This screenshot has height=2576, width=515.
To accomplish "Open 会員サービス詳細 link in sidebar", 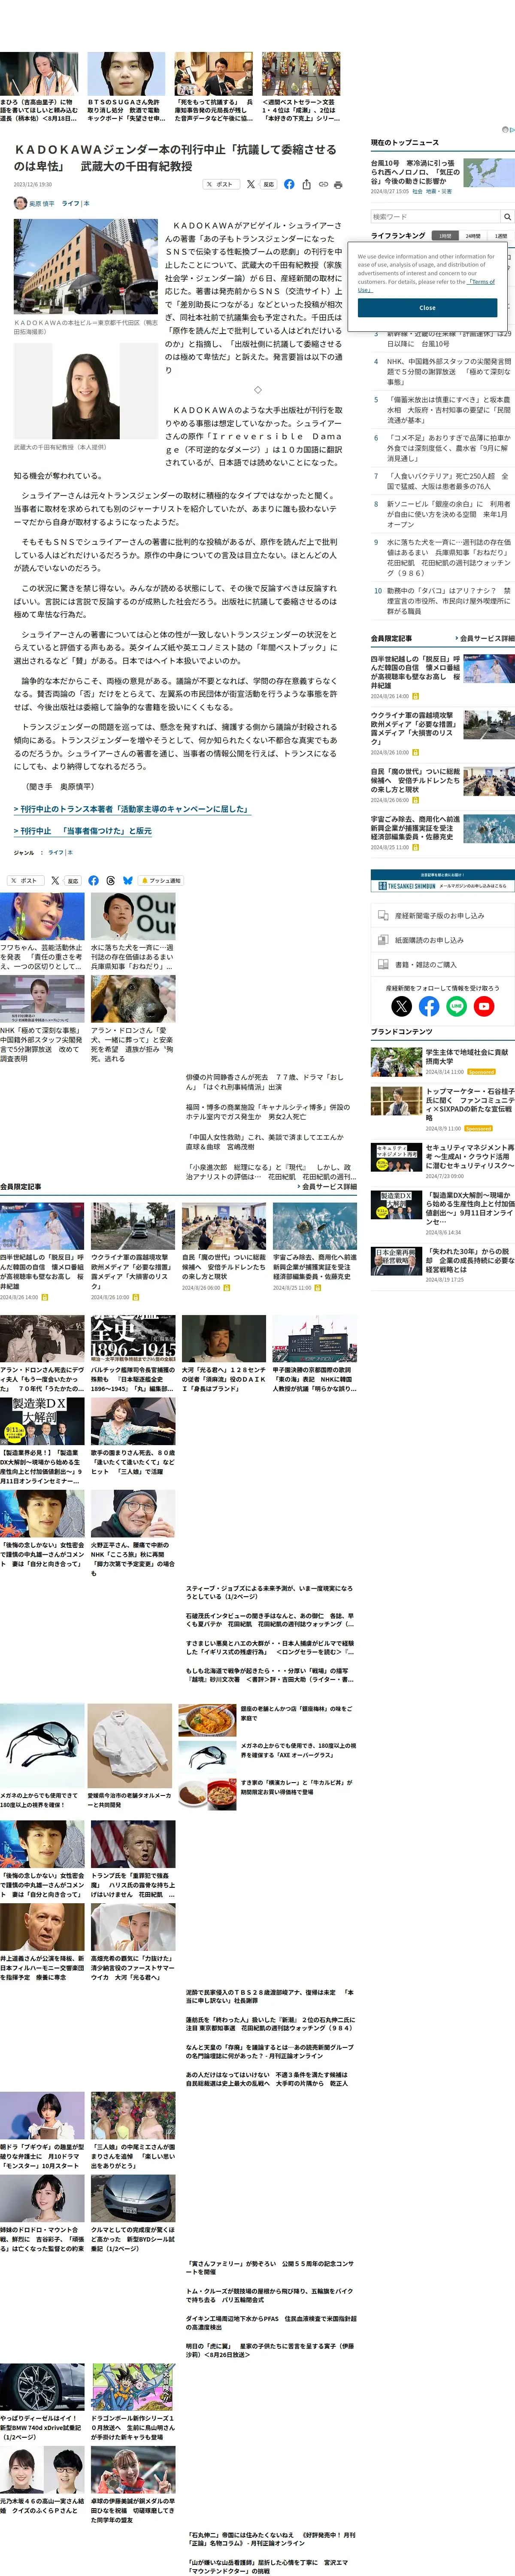I will [485, 638].
